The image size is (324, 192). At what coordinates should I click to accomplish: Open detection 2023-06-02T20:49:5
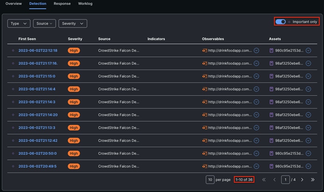coord(37,166)
